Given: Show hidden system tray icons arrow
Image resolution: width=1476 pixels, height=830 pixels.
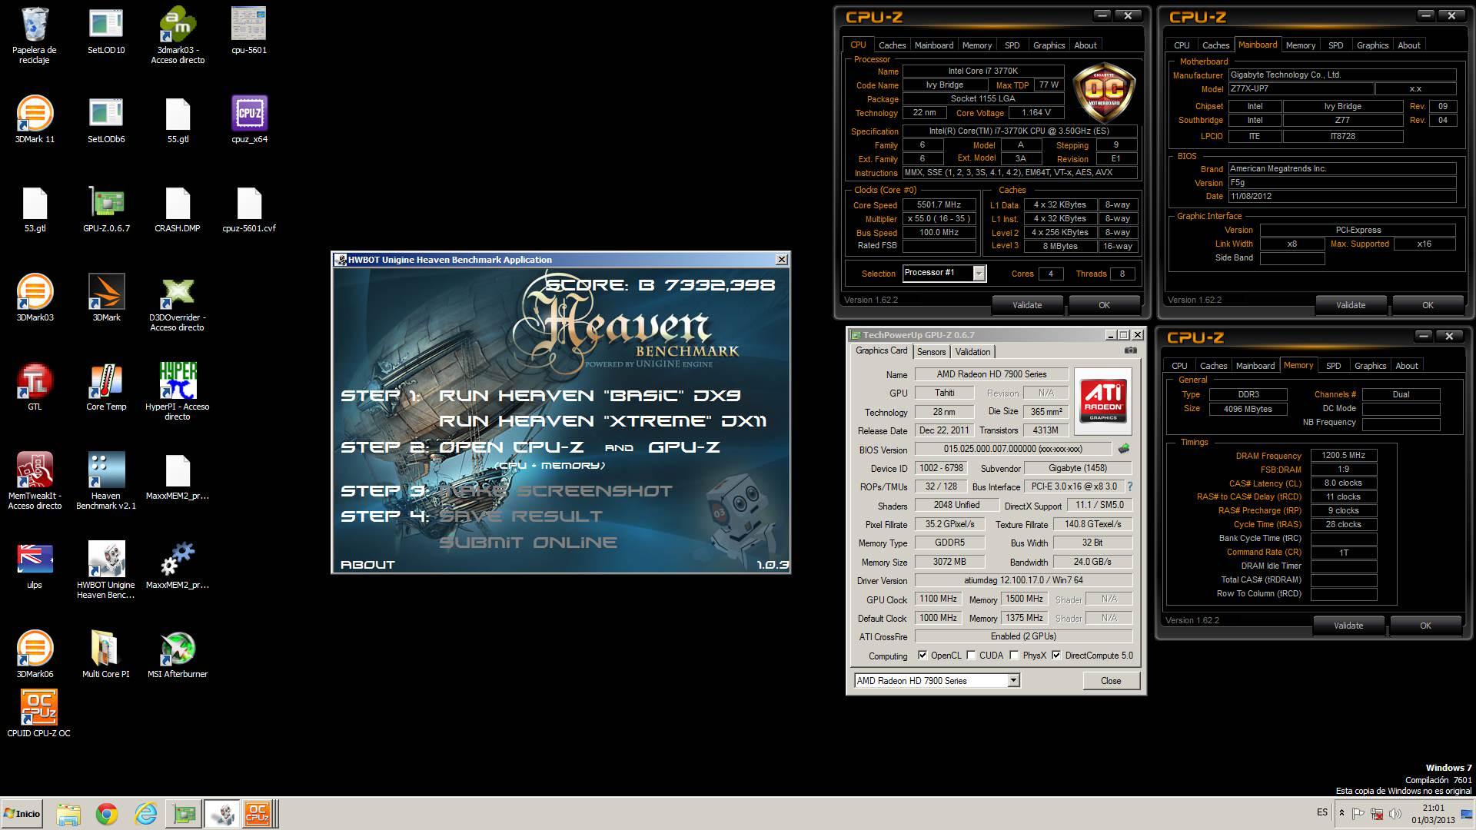Looking at the screenshot, I should pyautogui.click(x=1341, y=813).
